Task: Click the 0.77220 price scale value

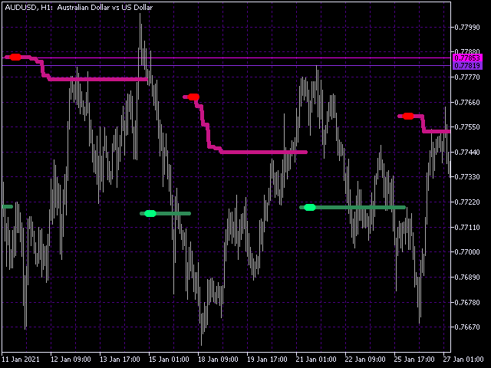Action: tap(467, 202)
